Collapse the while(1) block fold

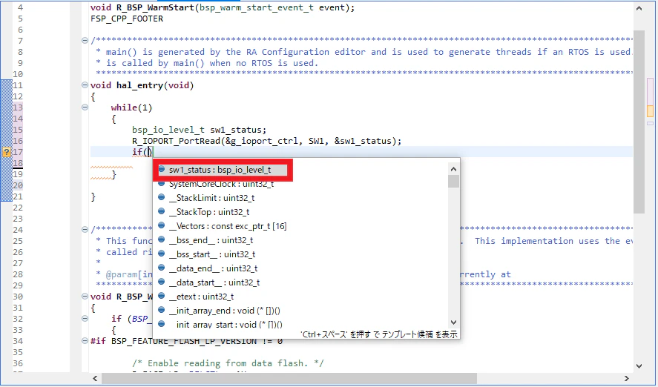click(85, 107)
